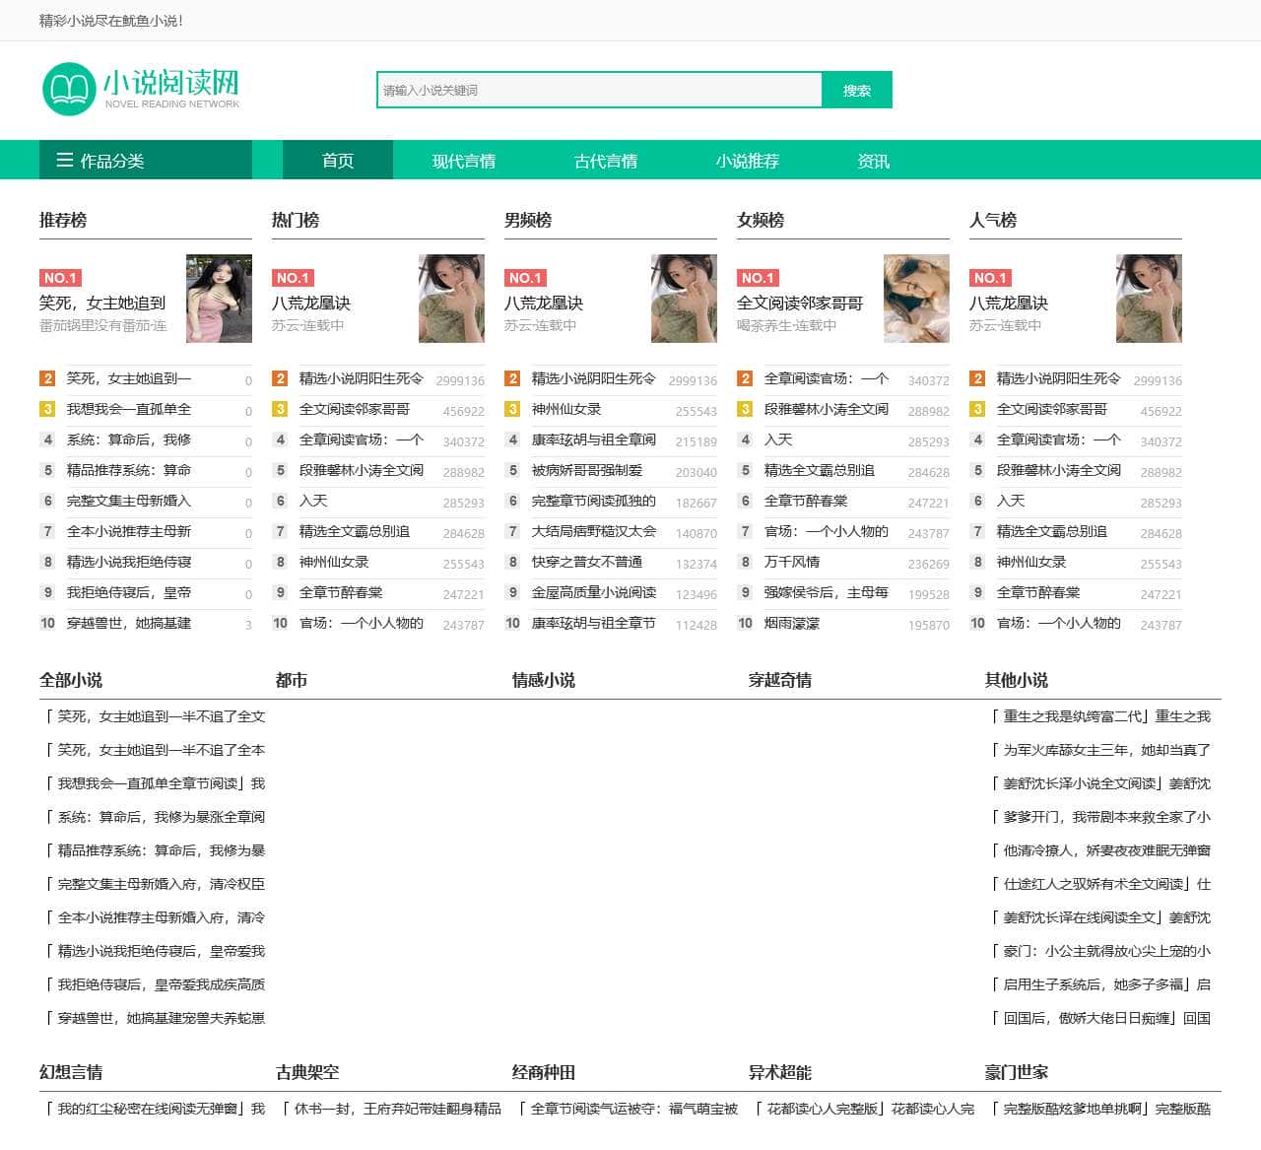Image resolution: width=1261 pixels, height=1150 pixels.
Task: Click the 女频榜 NO.1 cover thumbnail
Action: [916, 299]
